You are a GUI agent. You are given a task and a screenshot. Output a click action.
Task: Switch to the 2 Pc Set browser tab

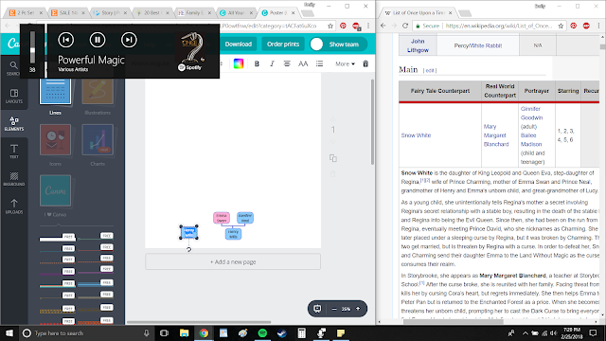tap(26, 12)
